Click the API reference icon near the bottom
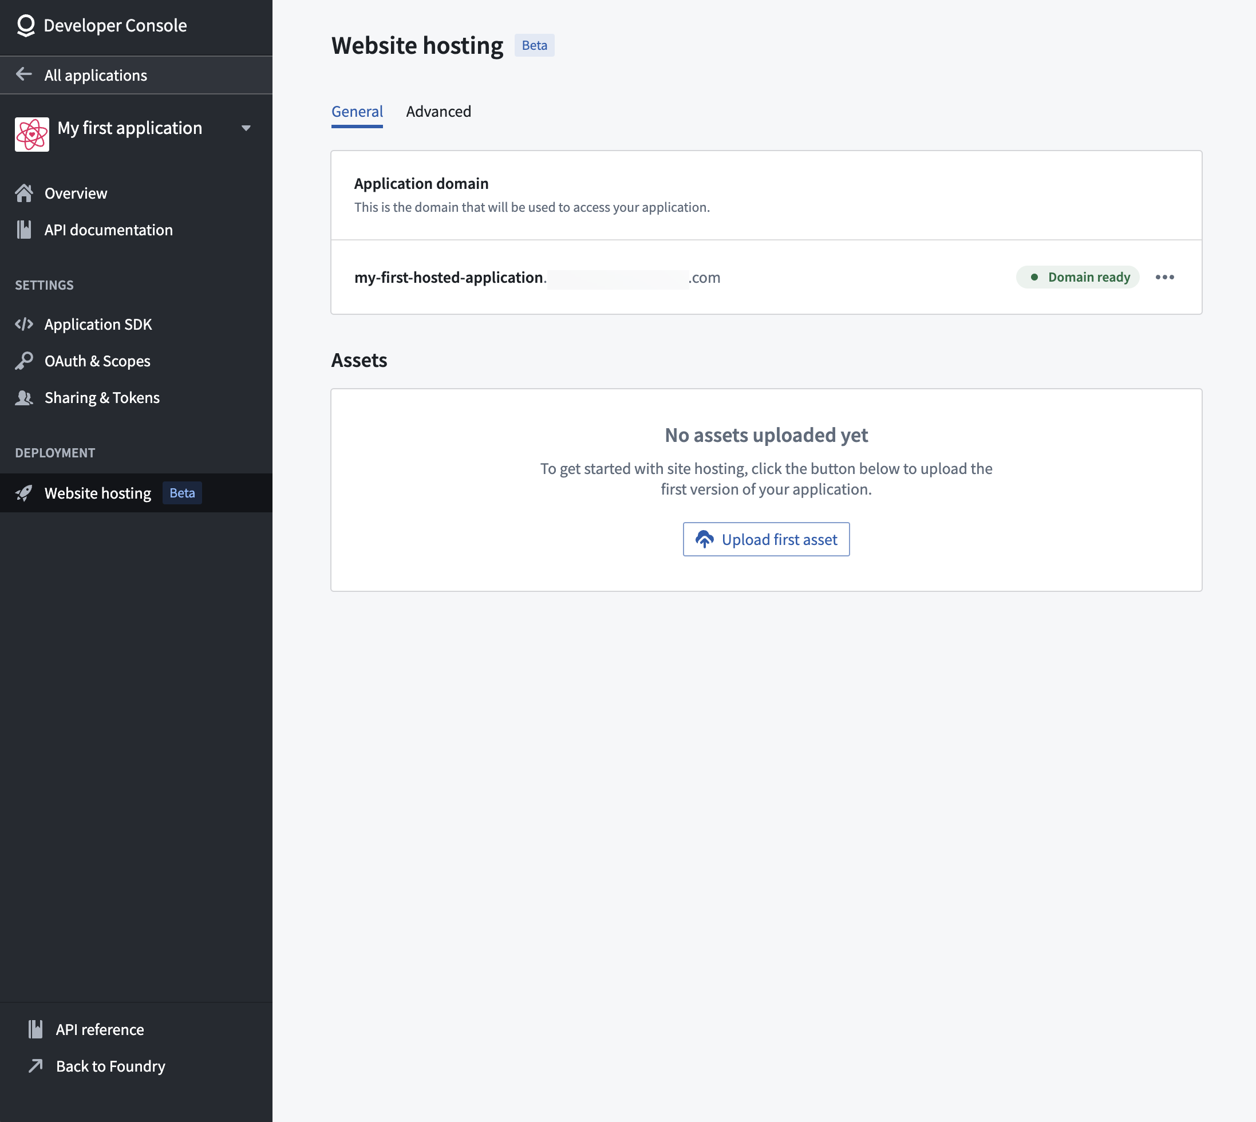Screen dimensions: 1256x1122 pyautogui.click(x=34, y=1028)
